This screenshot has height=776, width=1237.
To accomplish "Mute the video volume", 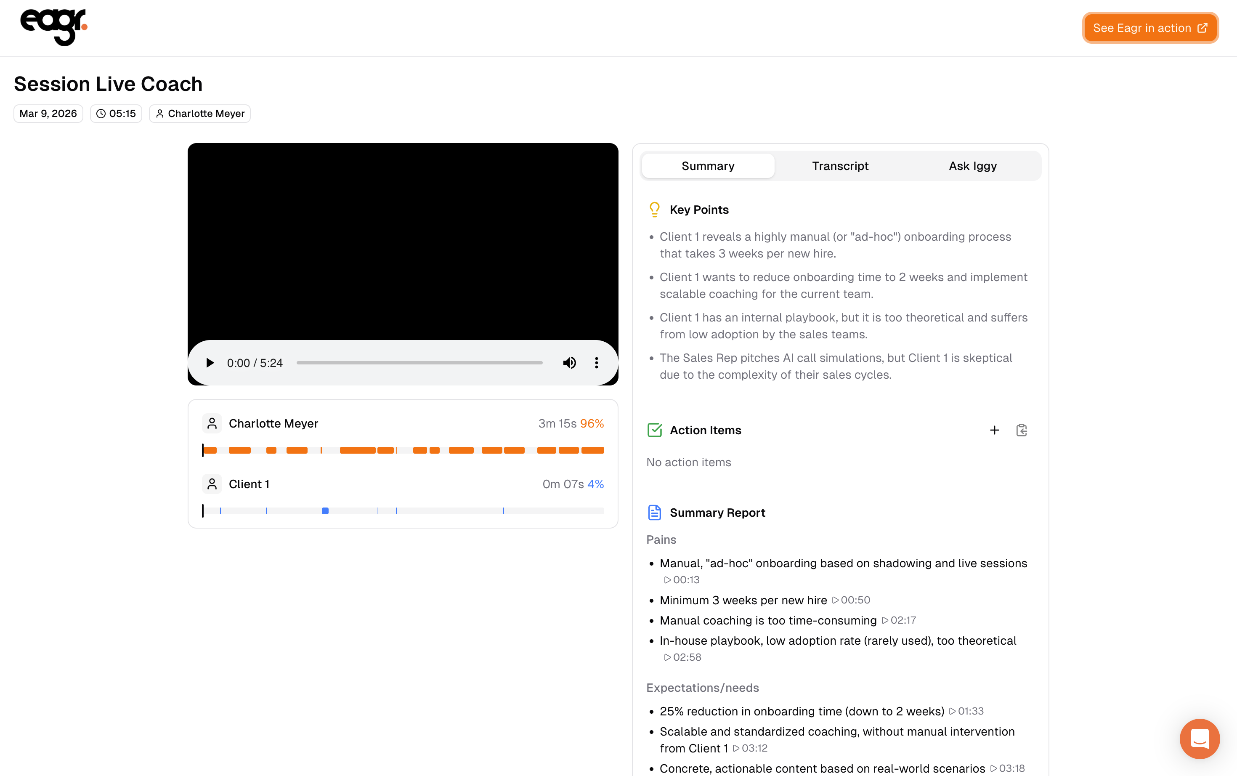I will coord(569,363).
